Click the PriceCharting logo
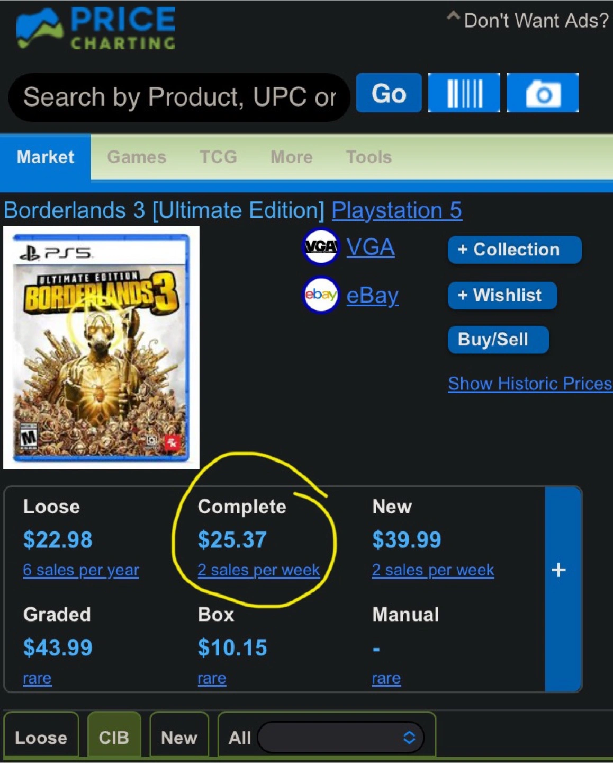Screen dimensions: 613x763 tap(96, 29)
